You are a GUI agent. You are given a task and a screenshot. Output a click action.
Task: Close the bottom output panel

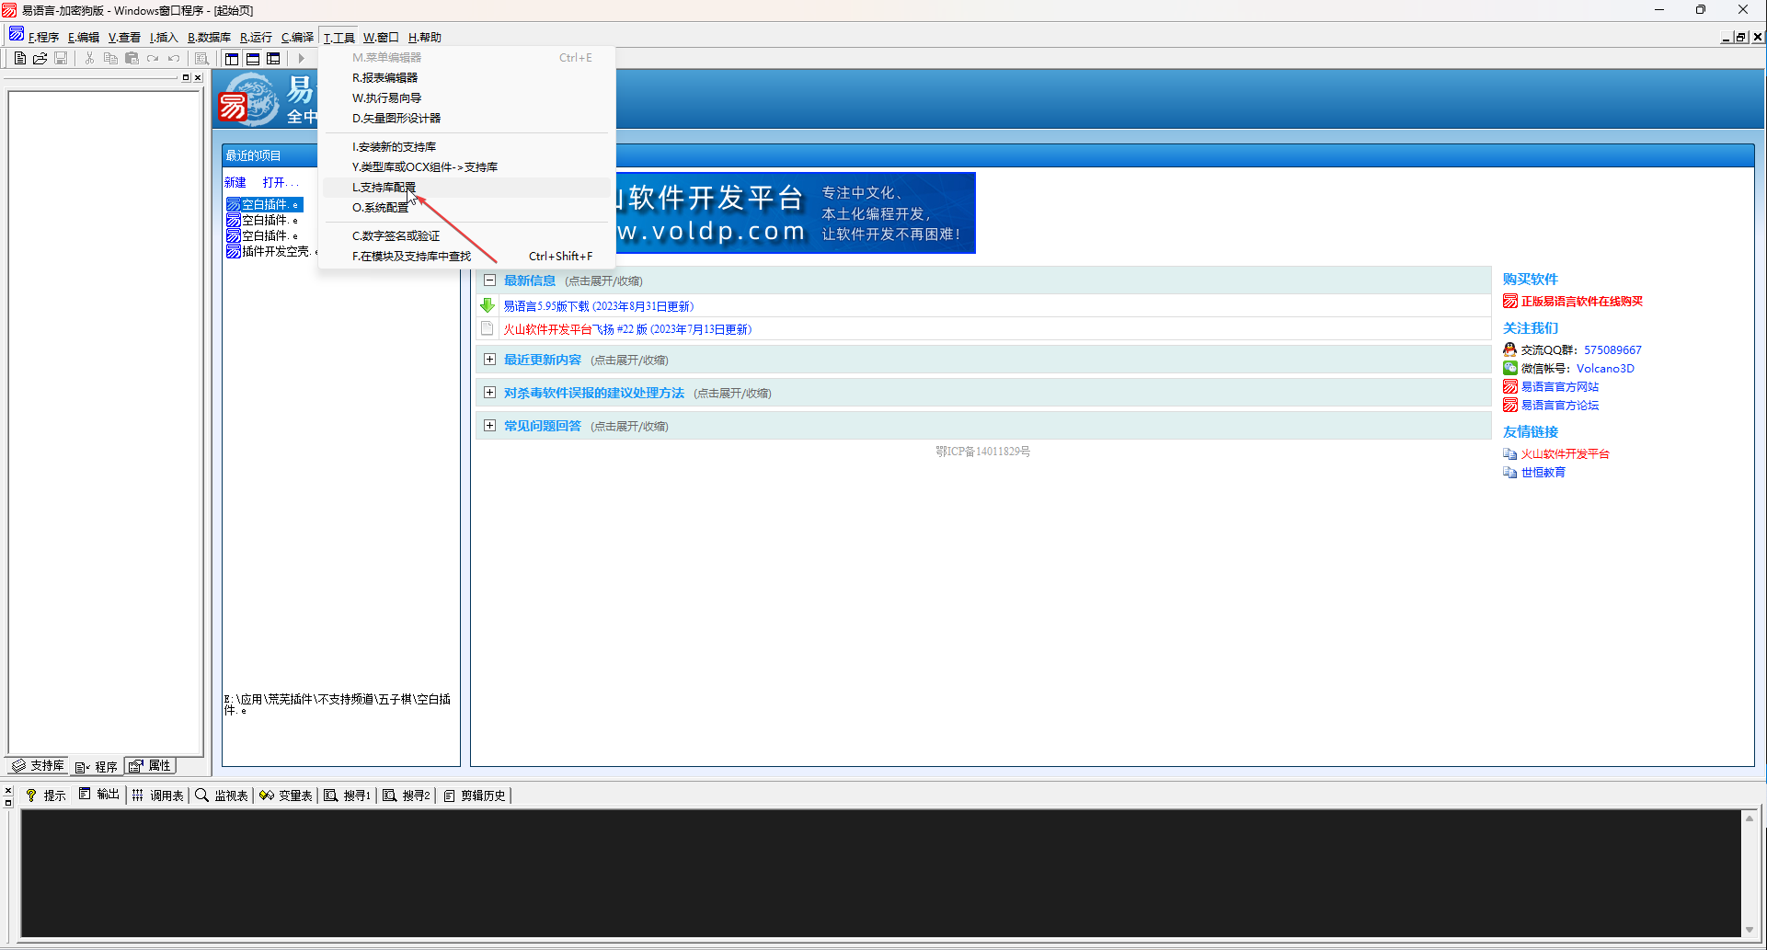coord(8,790)
